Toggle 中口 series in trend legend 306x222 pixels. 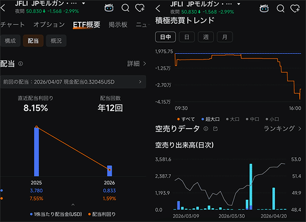click(252, 119)
